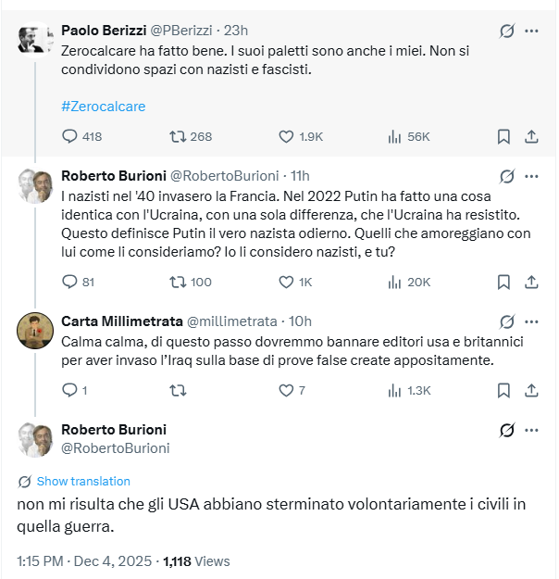559x579 pixels.
Task: Retweet Paolo Berizzi's Zerocalcare post
Action: tap(179, 136)
